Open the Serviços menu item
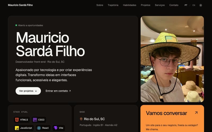 click(x=160, y=5)
